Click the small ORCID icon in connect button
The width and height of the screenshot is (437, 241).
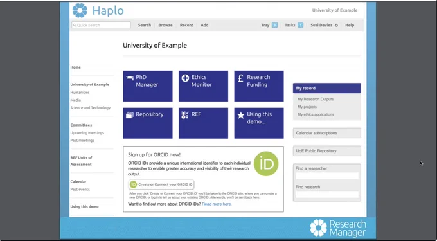[x=134, y=184]
